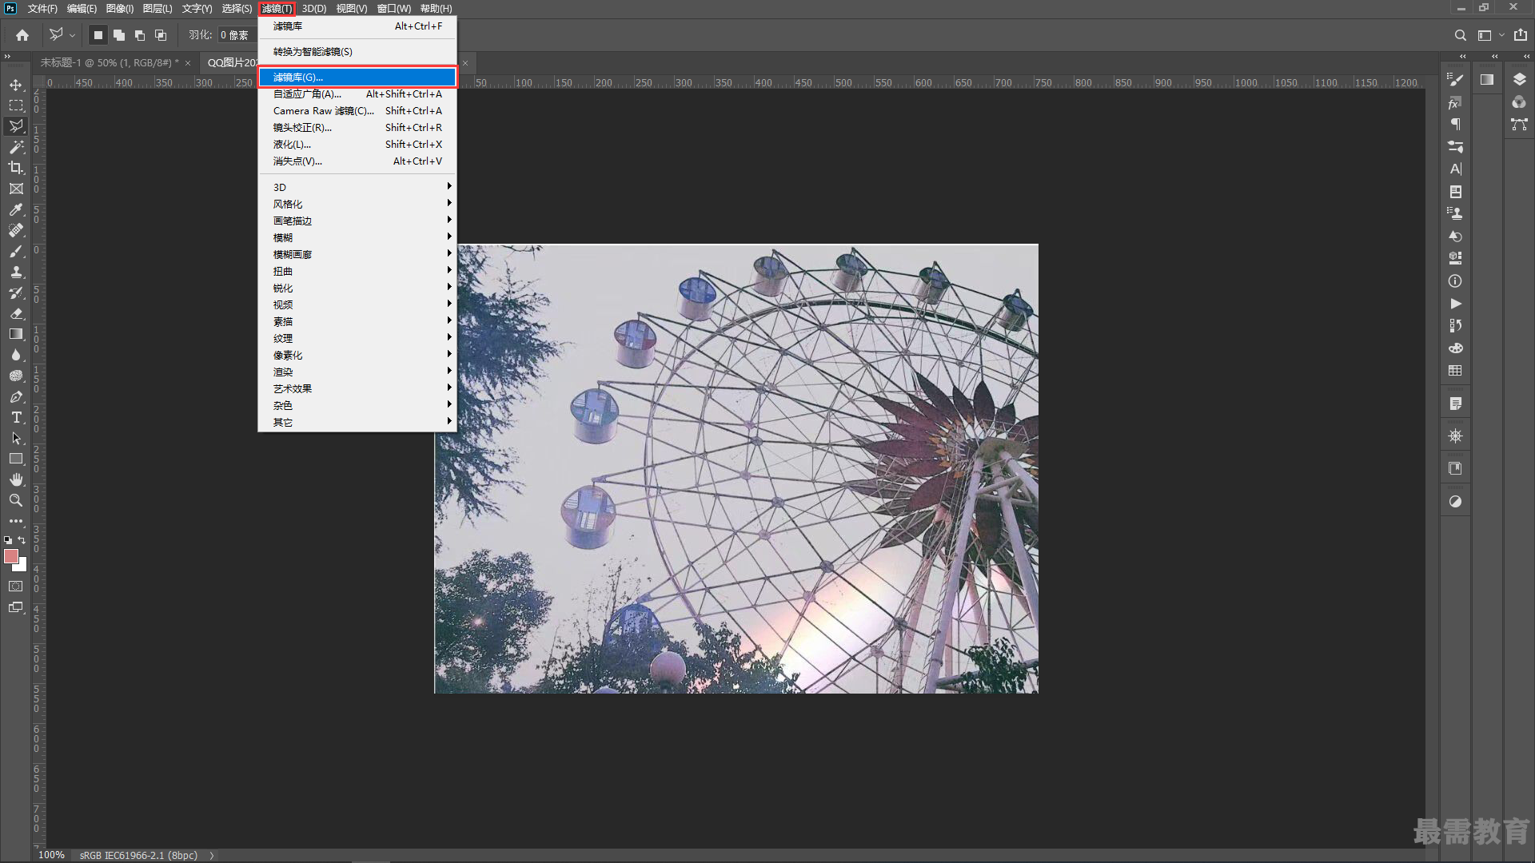Switch to the 未标题-1 document tab
This screenshot has height=863, width=1535.
pos(110,62)
